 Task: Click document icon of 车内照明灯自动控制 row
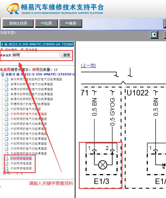(x=7, y=79)
